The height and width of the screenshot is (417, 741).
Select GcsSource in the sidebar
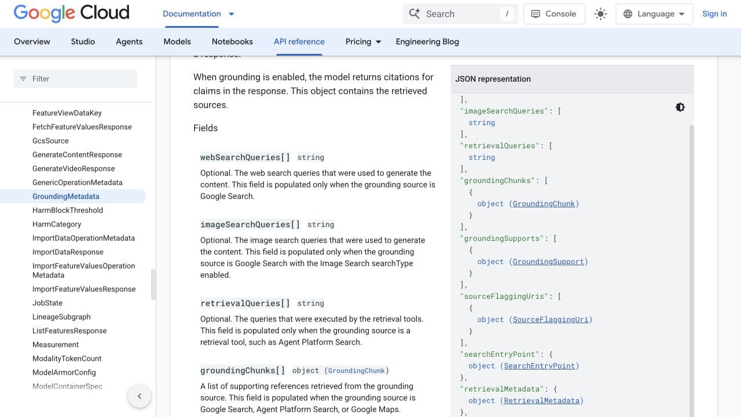tap(50, 141)
